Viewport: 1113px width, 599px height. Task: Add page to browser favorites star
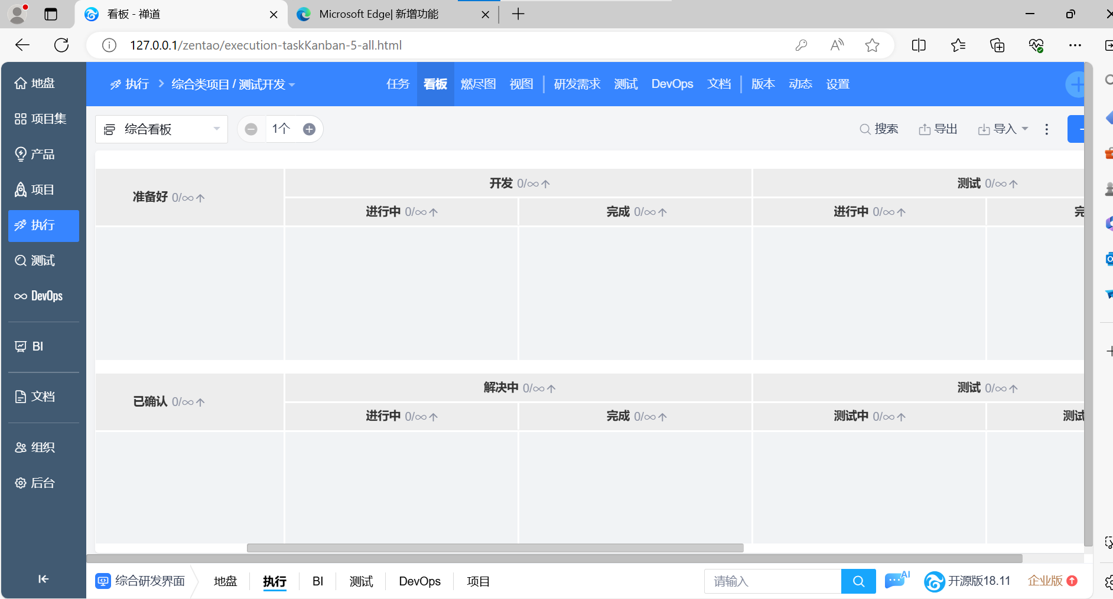[872, 45]
